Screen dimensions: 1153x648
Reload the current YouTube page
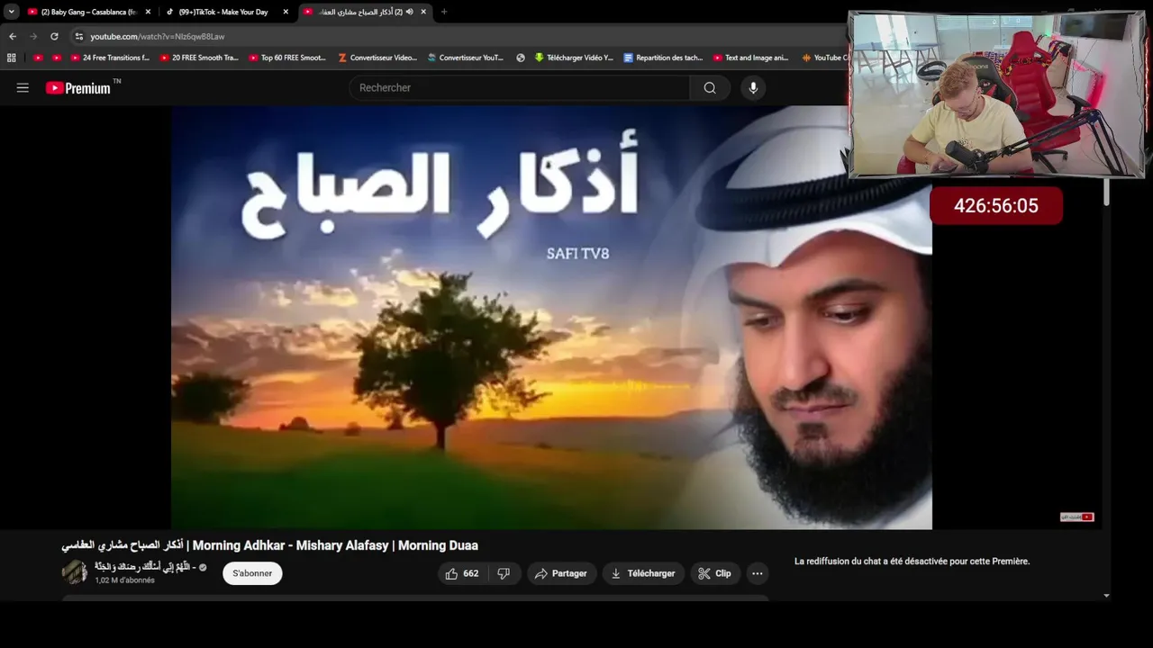click(54, 36)
